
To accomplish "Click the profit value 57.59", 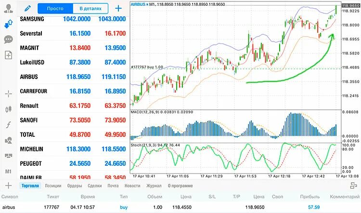I will [314, 207].
